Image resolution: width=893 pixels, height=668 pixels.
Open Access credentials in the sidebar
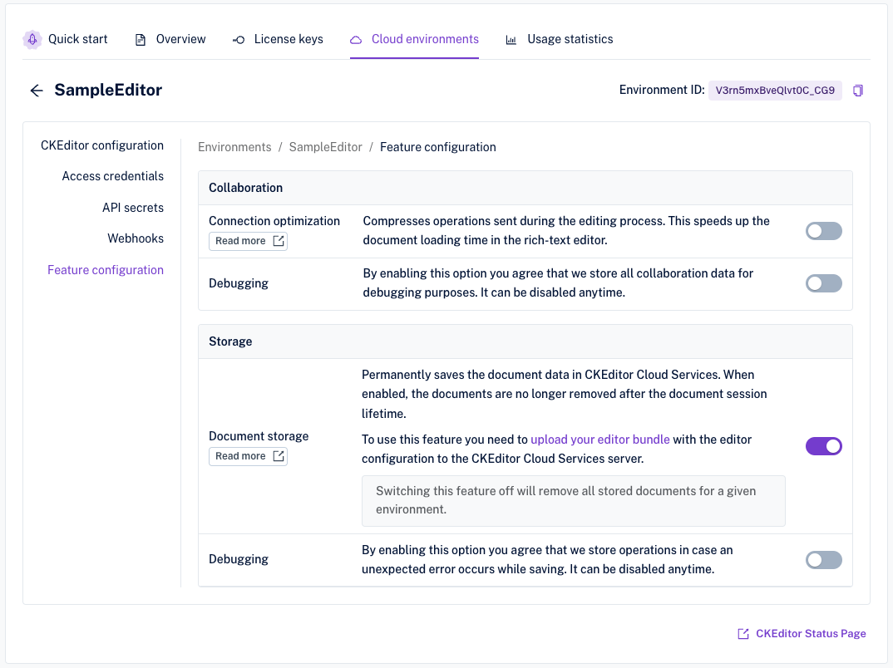(x=113, y=176)
